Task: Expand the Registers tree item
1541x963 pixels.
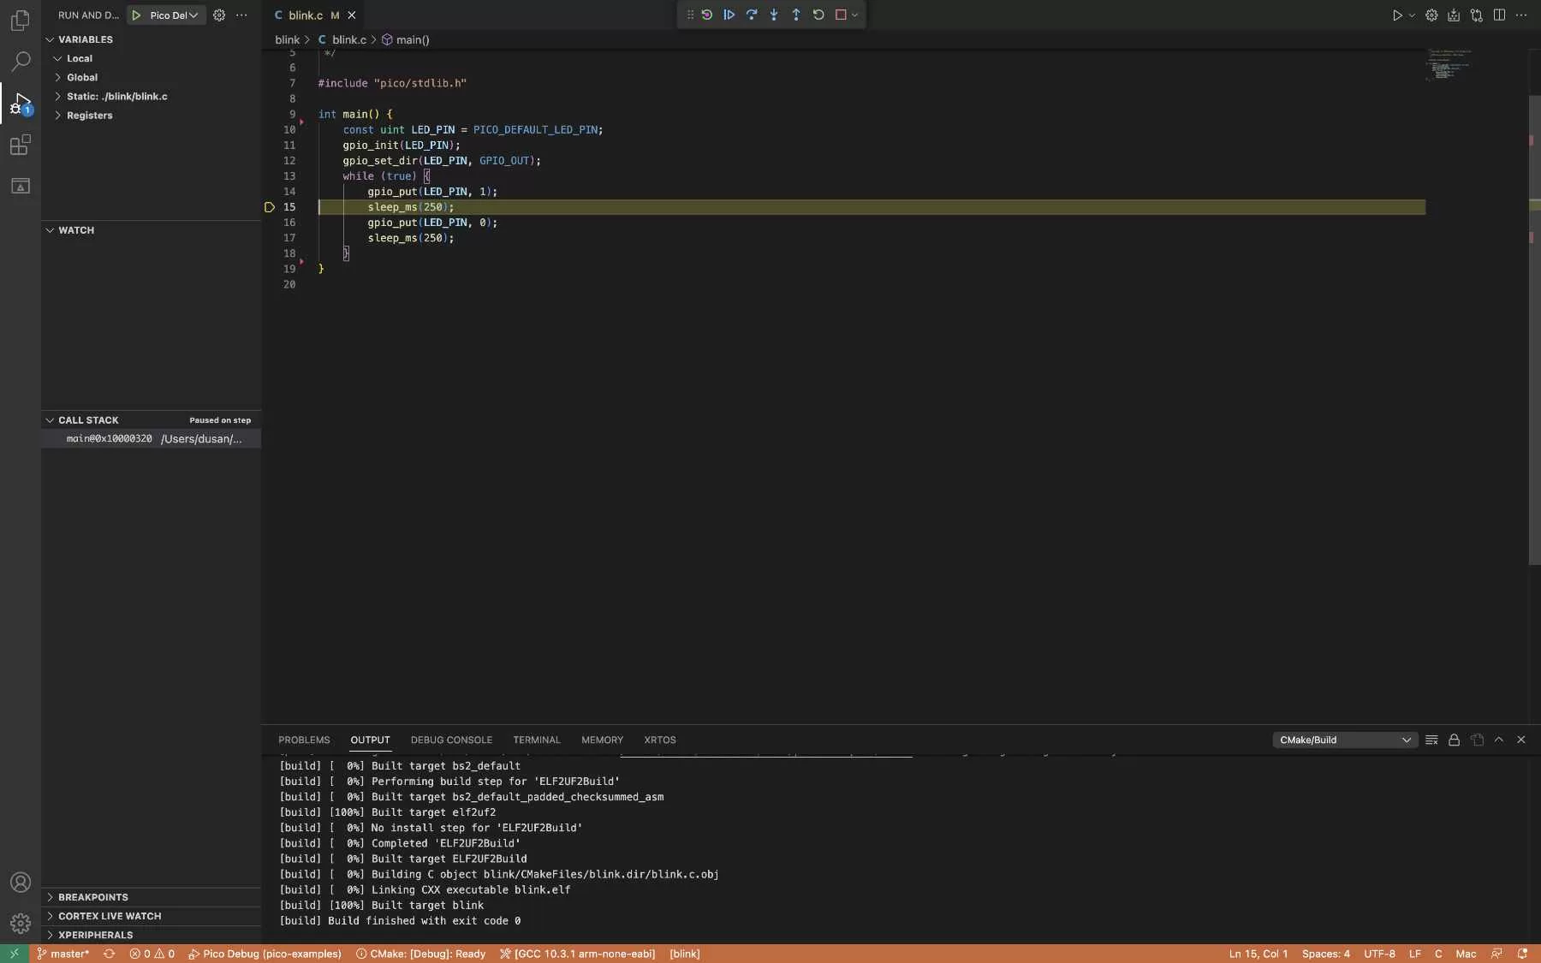Action: pos(89,116)
